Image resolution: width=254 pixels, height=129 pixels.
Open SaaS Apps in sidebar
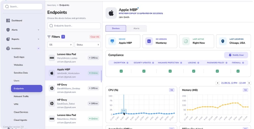19,57
